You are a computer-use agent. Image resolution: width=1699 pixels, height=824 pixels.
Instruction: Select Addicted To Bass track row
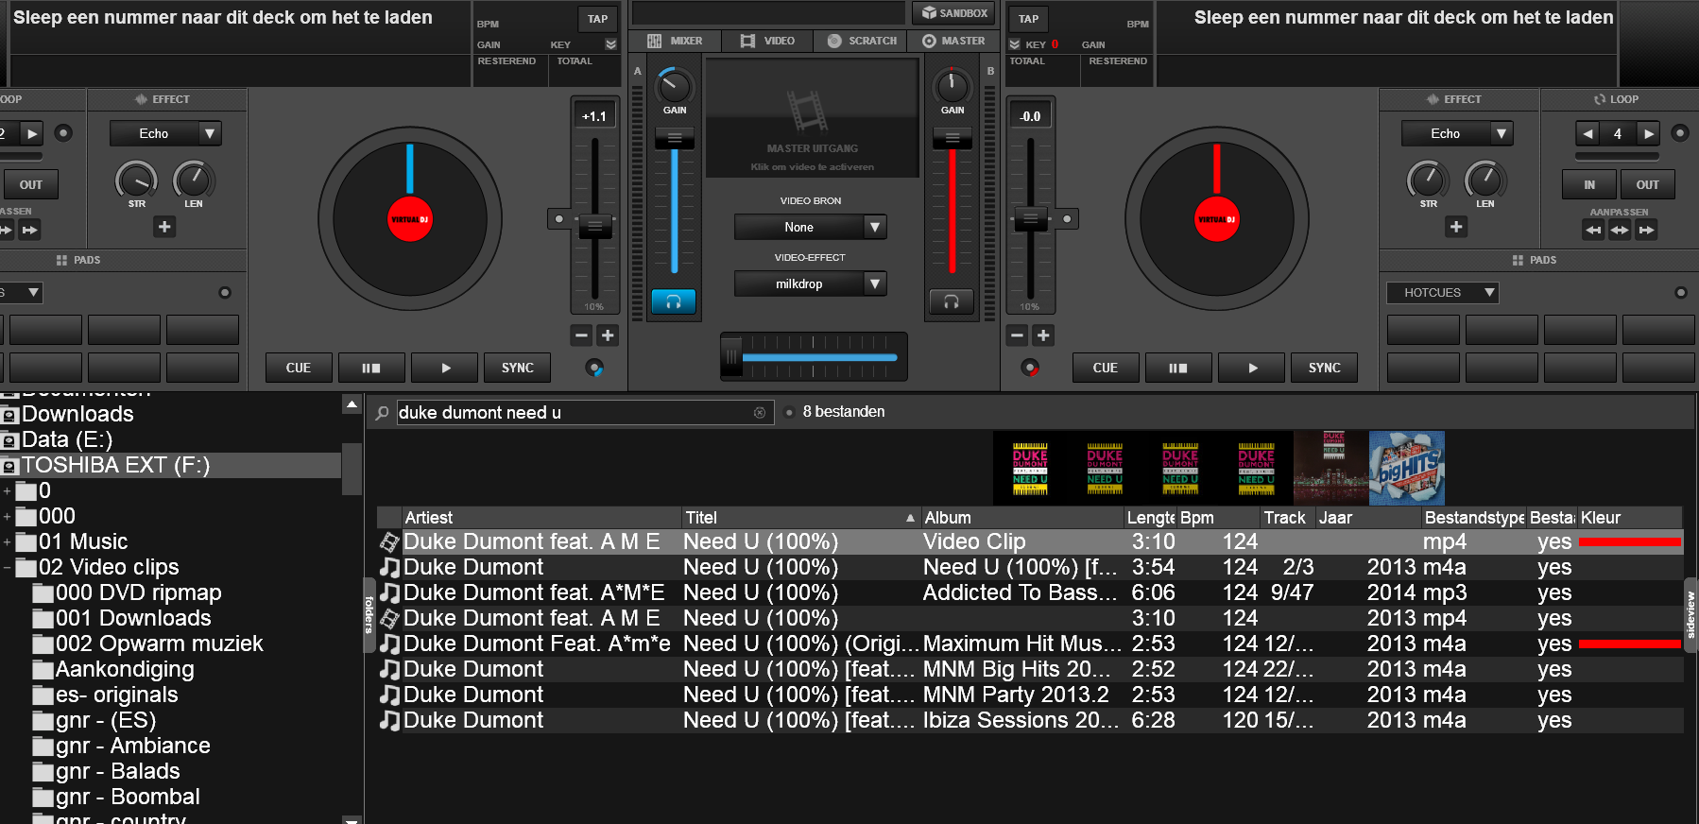[1029, 592]
